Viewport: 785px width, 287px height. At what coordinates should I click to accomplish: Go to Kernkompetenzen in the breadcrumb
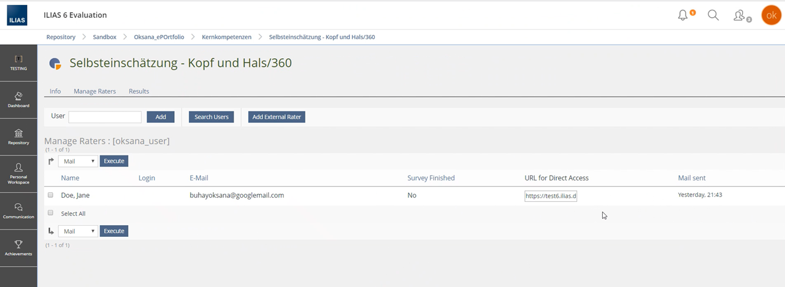[x=226, y=37]
